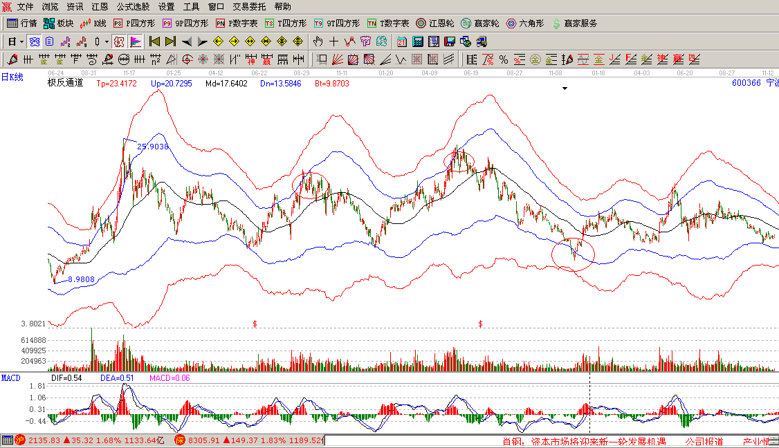
Task: Click the 行情 quotes button
Action: (22, 23)
